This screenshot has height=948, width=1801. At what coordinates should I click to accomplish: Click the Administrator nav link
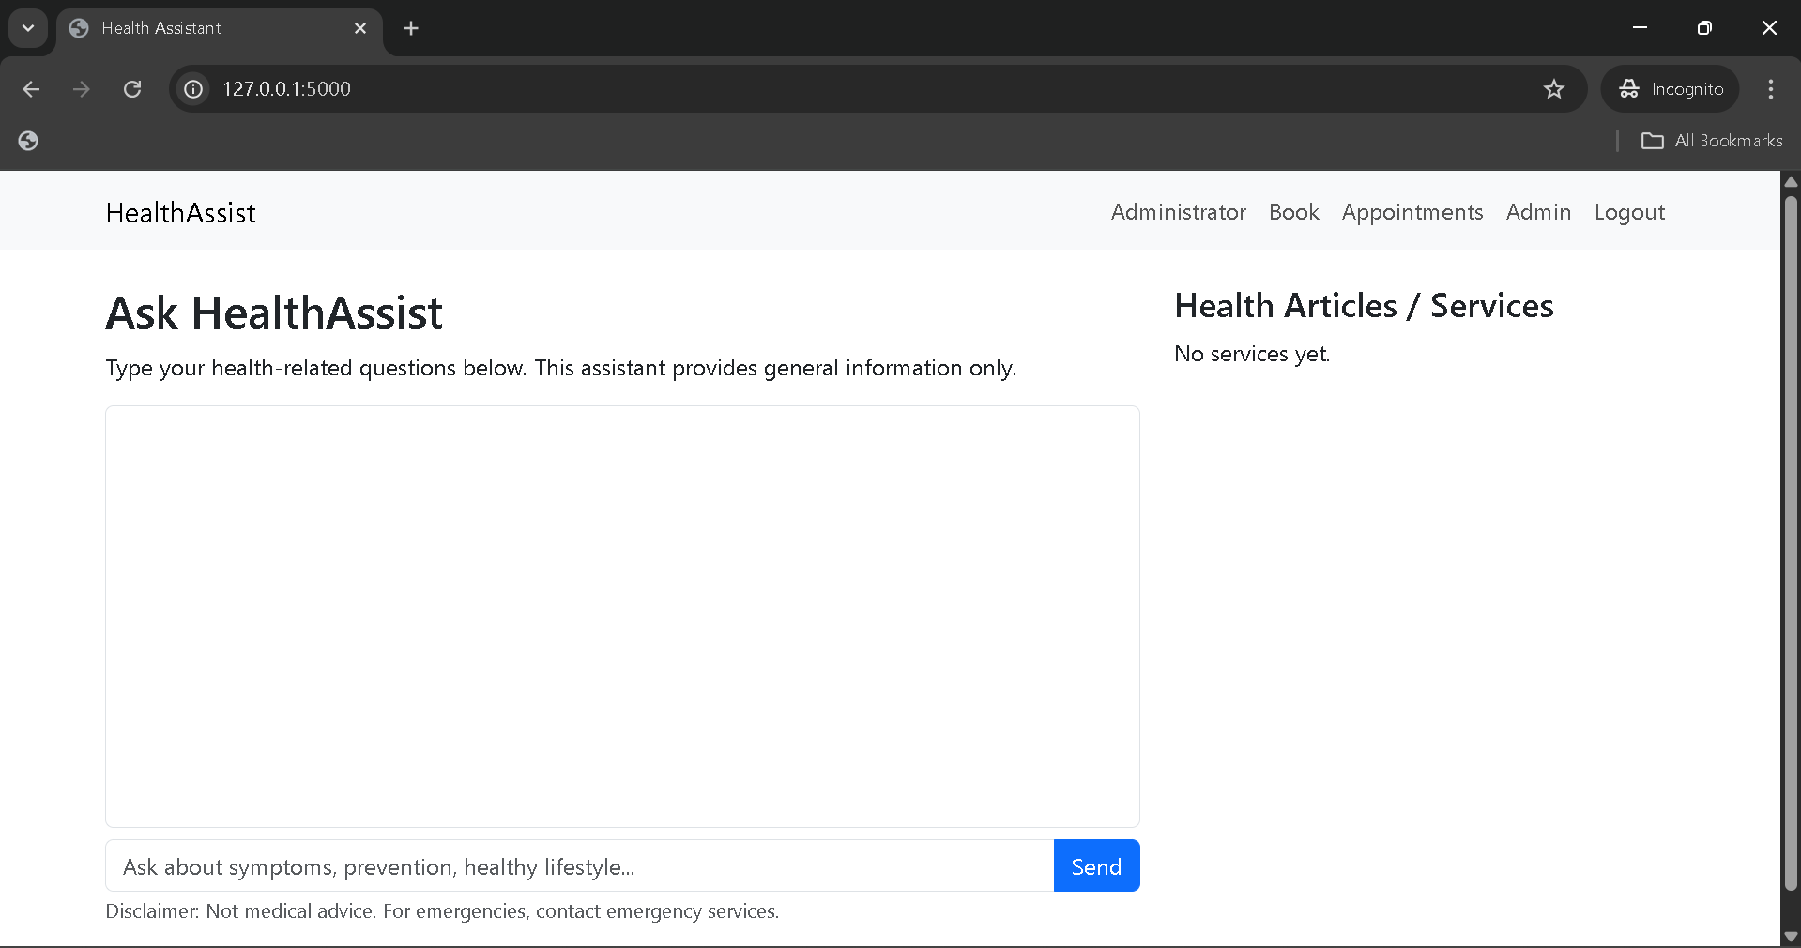click(x=1178, y=212)
